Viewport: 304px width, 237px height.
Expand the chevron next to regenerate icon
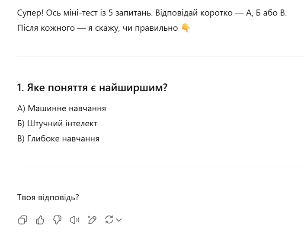tap(119, 220)
